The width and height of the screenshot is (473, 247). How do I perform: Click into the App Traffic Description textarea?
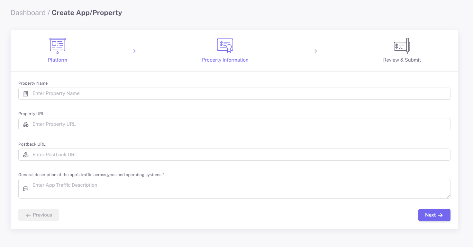click(238, 189)
